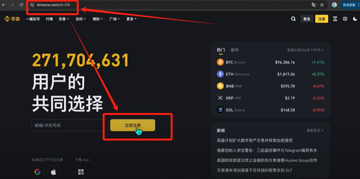Open the 行情 menu item
360x179 pixels.
point(49,19)
